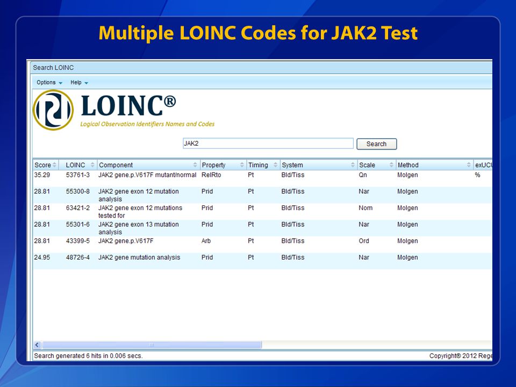The image size is (516, 387).
Task: Sort by Score column header
Action: (46, 165)
